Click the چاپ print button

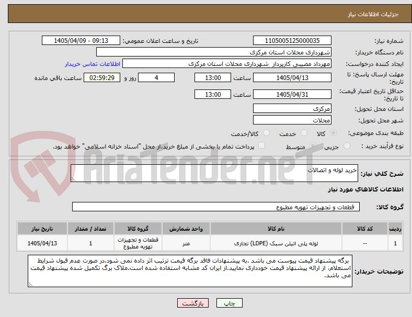(230, 303)
